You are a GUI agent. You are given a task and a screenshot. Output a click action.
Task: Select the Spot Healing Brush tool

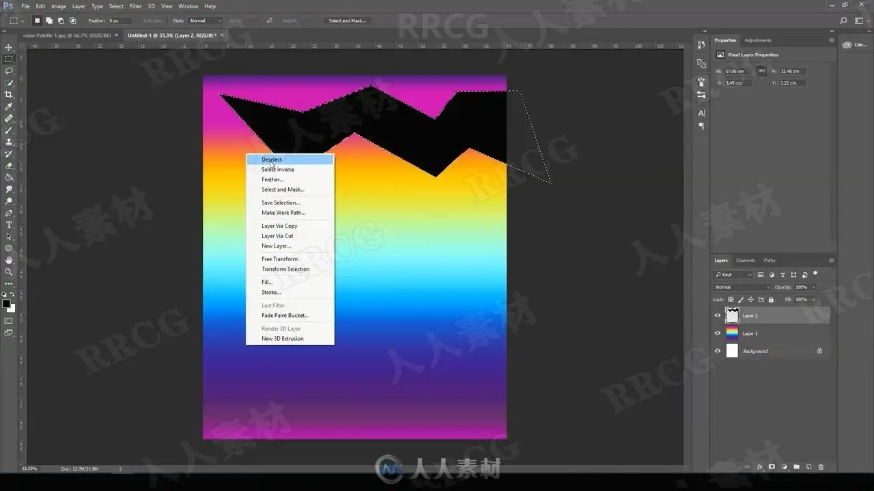pyautogui.click(x=9, y=118)
